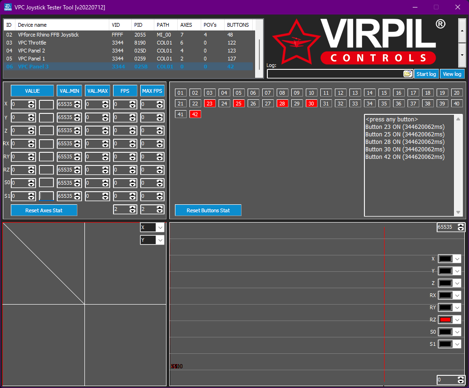The width and height of the screenshot is (469, 388).
Task: Click button indicator 10
Action: tap(311, 93)
